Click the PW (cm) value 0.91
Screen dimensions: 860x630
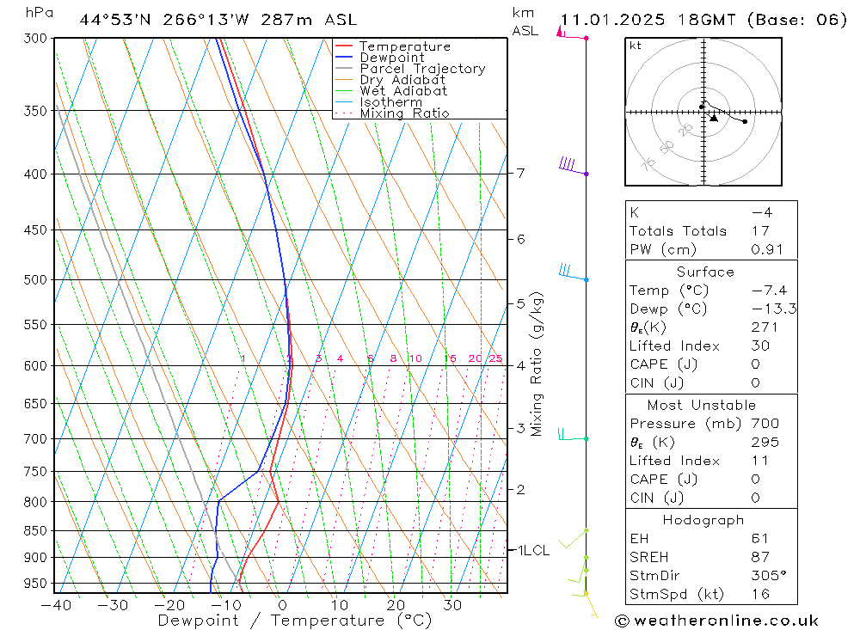[x=767, y=249]
